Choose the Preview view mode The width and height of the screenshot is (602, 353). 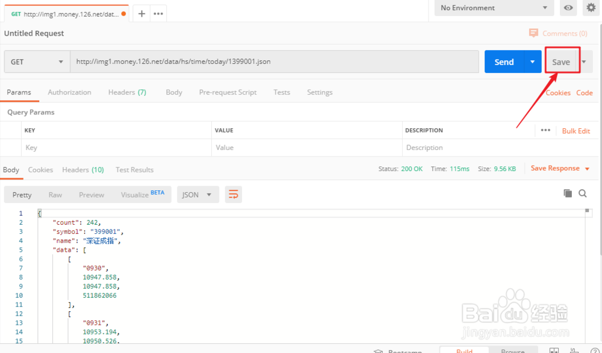(x=92, y=195)
